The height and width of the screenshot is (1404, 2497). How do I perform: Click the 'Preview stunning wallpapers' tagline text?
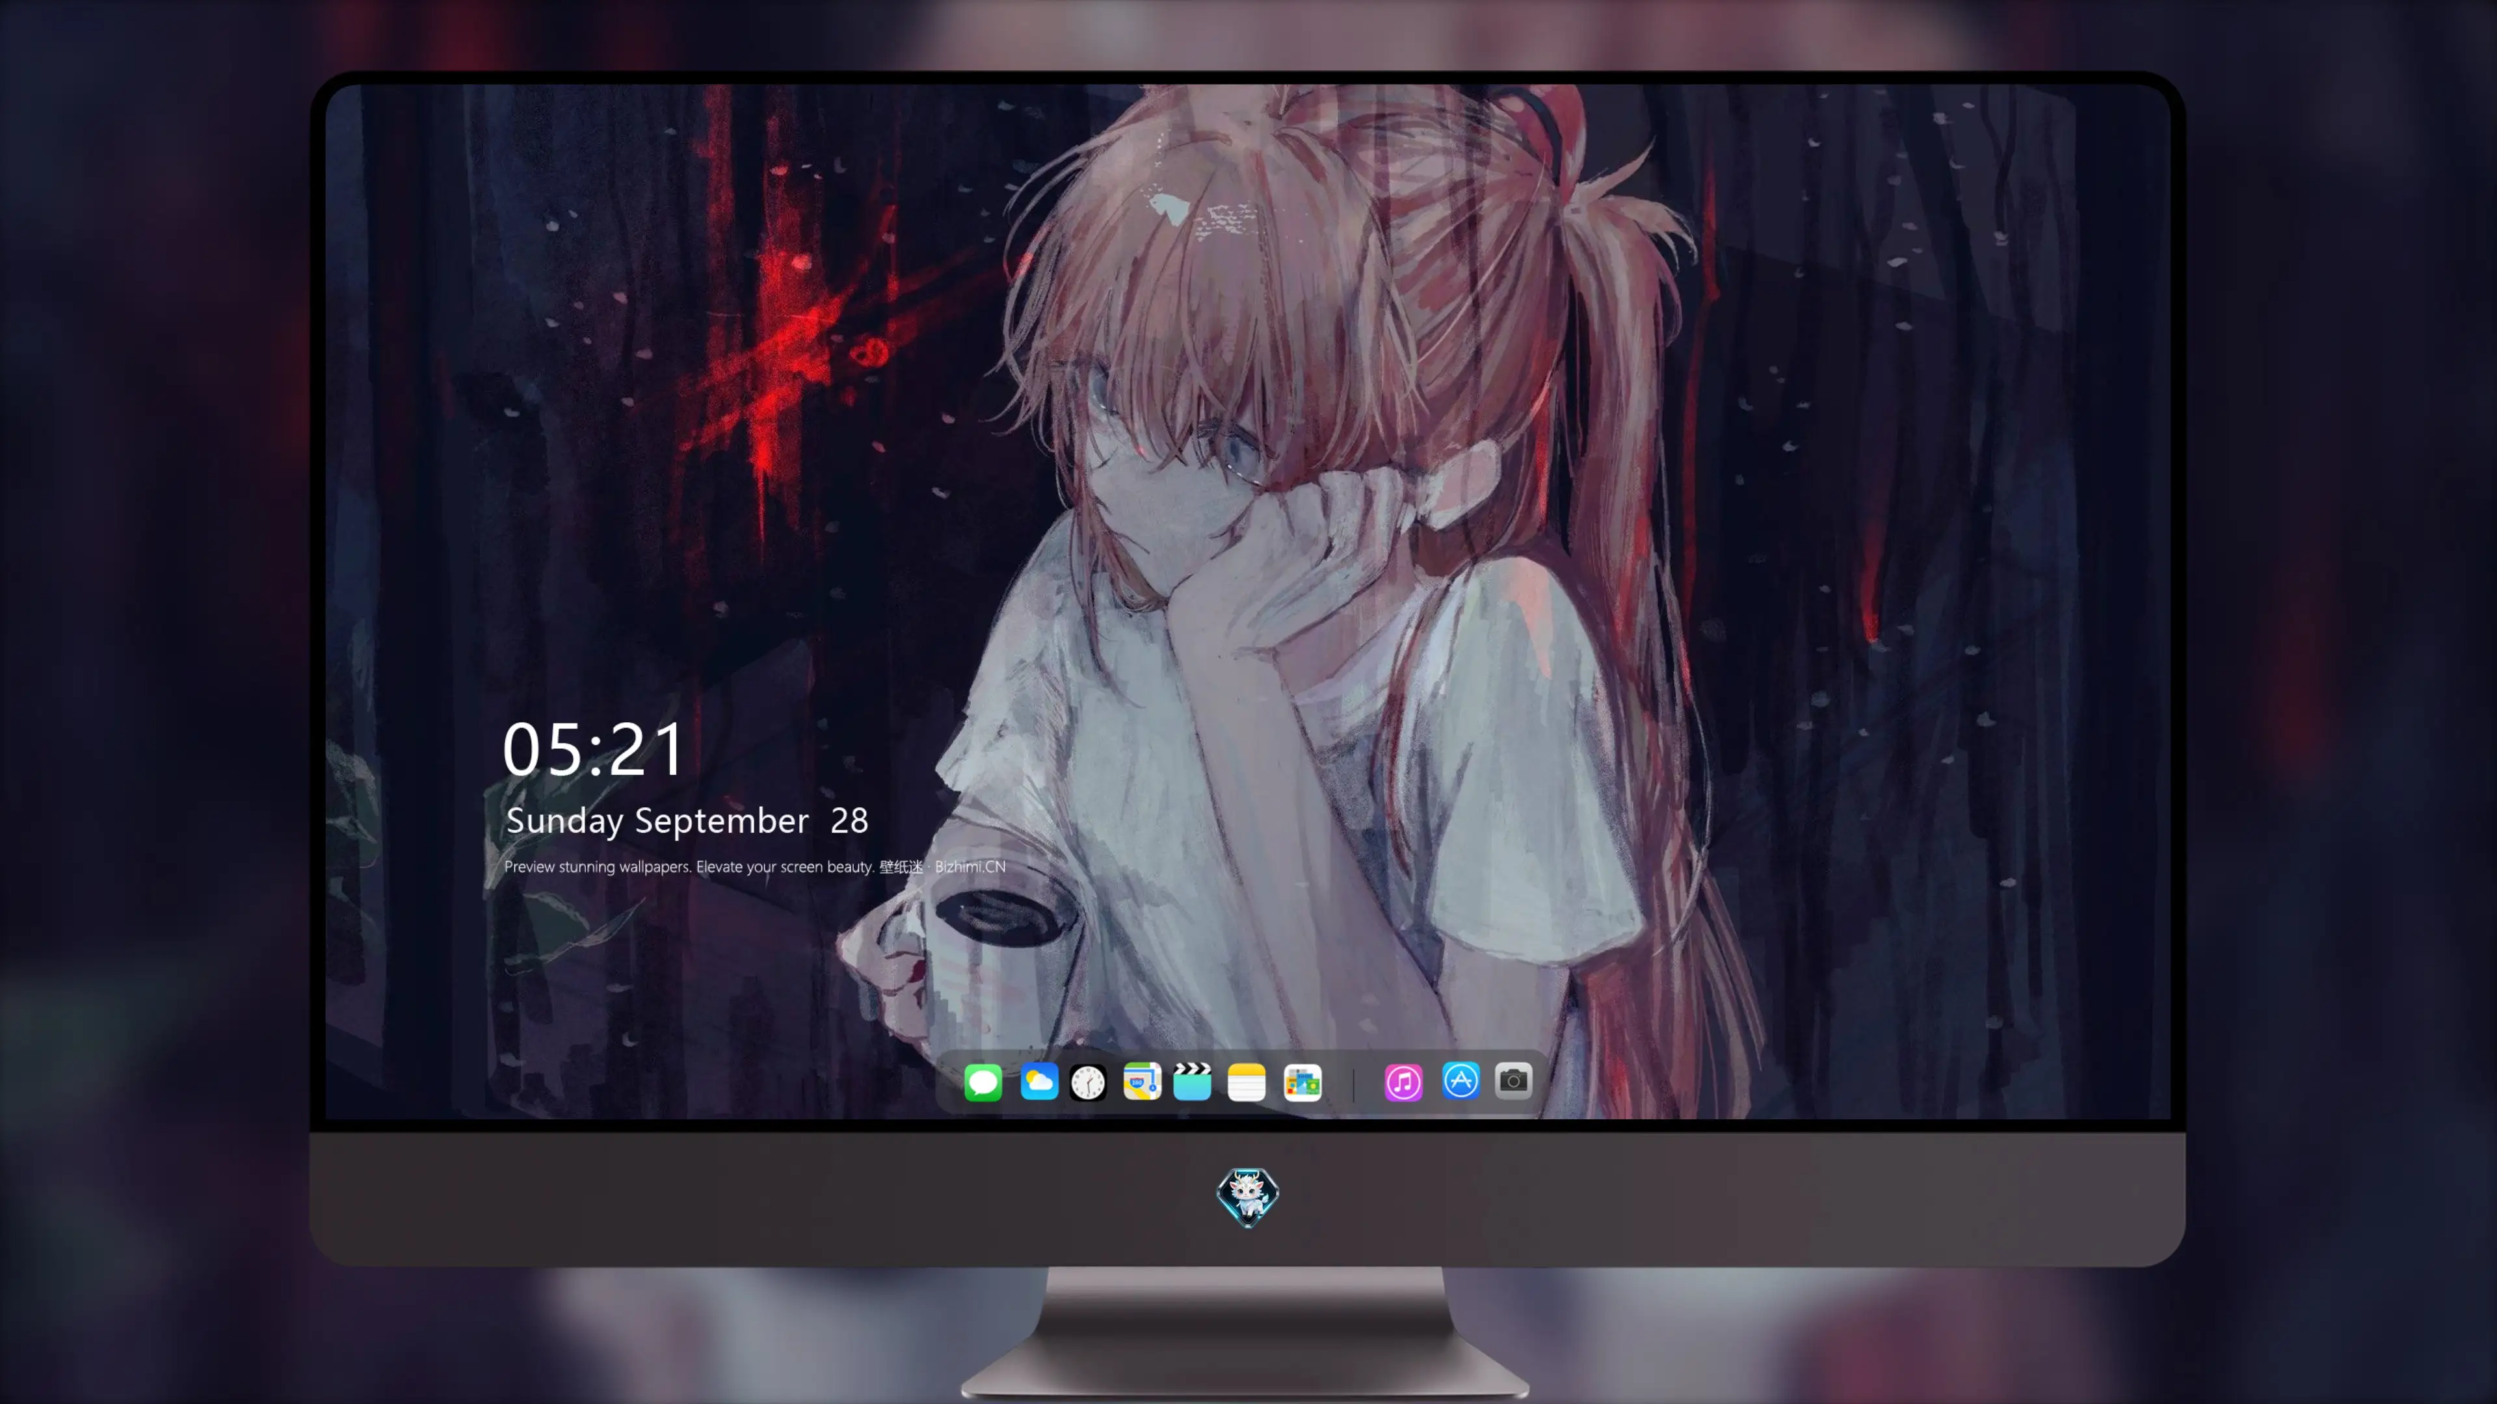(754, 866)
